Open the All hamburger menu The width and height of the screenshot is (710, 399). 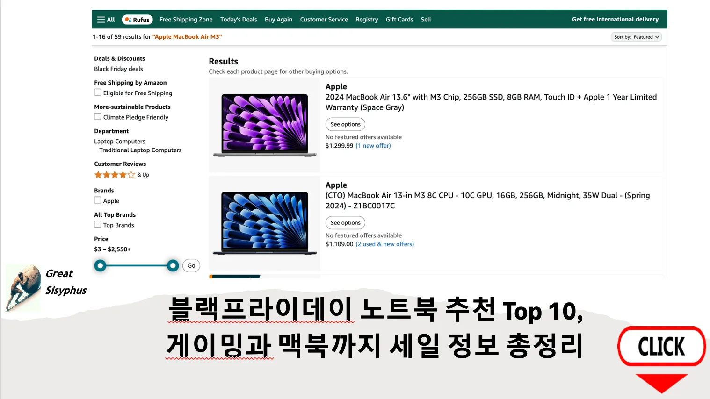pyautogui.click(x=106, y=19)
